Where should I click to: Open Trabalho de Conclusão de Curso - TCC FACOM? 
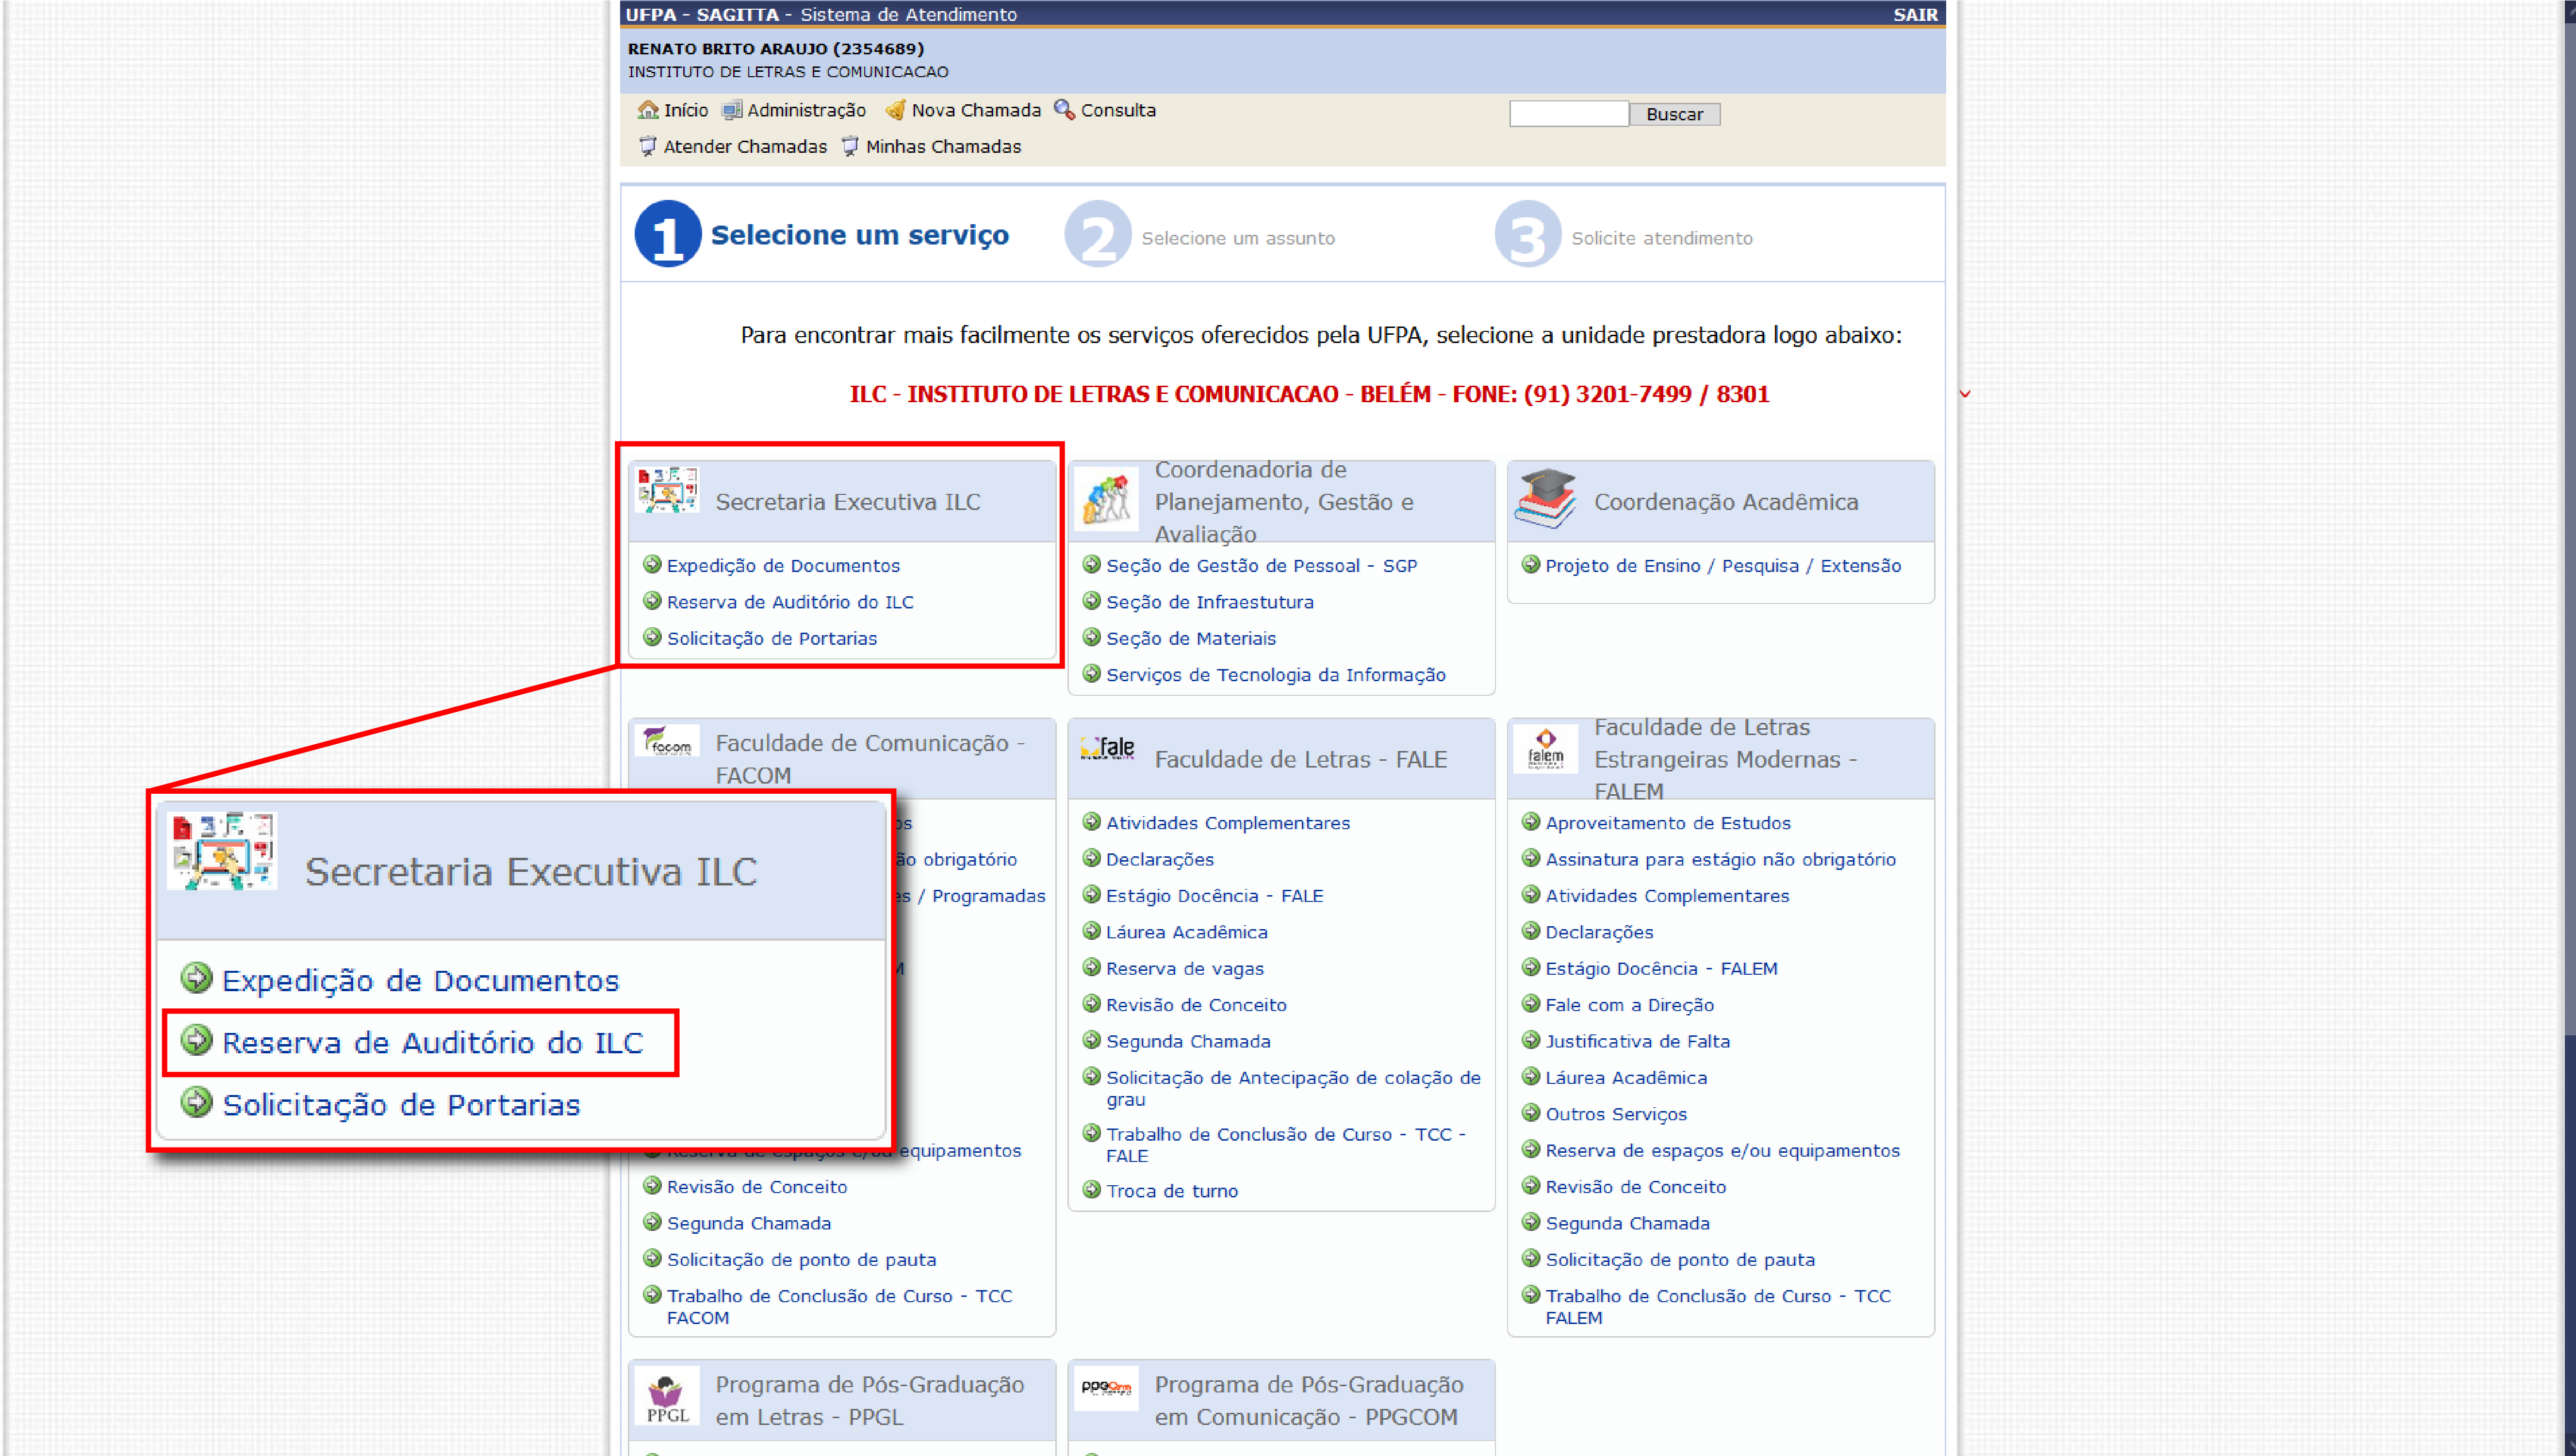[839, 1306]
